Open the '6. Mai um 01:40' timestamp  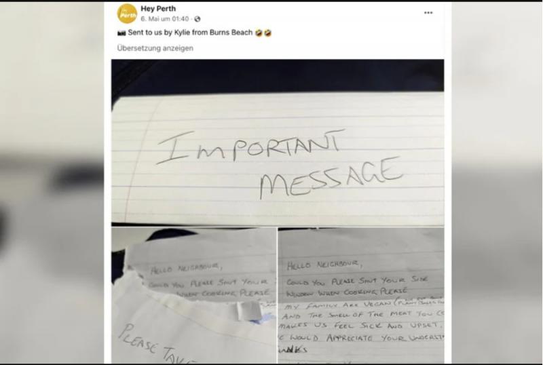click(165, 19)
